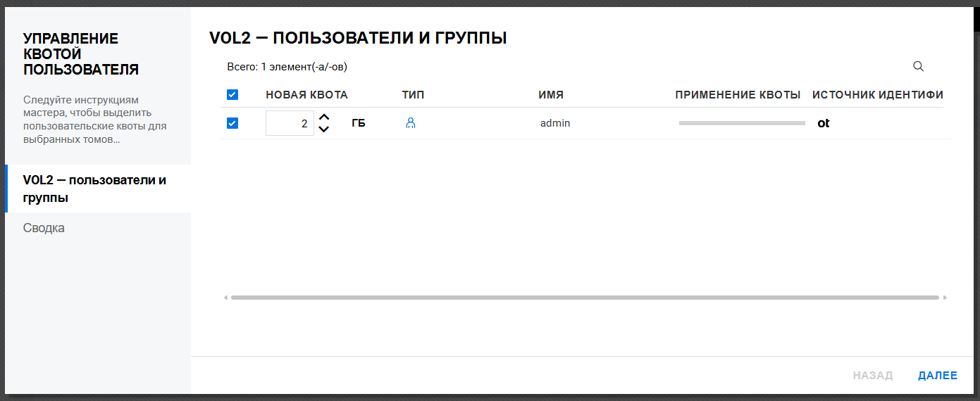Click the new quota input field
Image resolution: width=980 pixels, height=401 pixels.
point(290,123)
